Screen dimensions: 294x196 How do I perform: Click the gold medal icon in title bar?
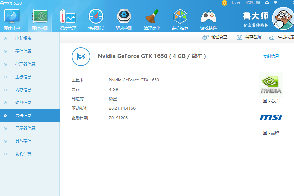[x=224, y=3]
